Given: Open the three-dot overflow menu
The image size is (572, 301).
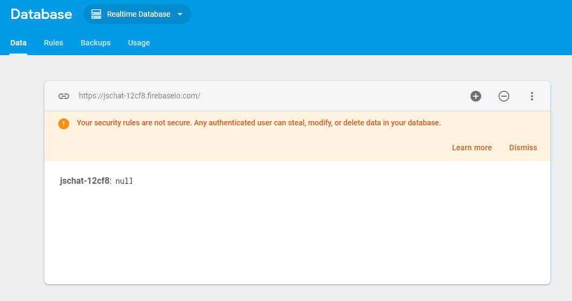Looking at the screenshot, I should pos(532,96).
